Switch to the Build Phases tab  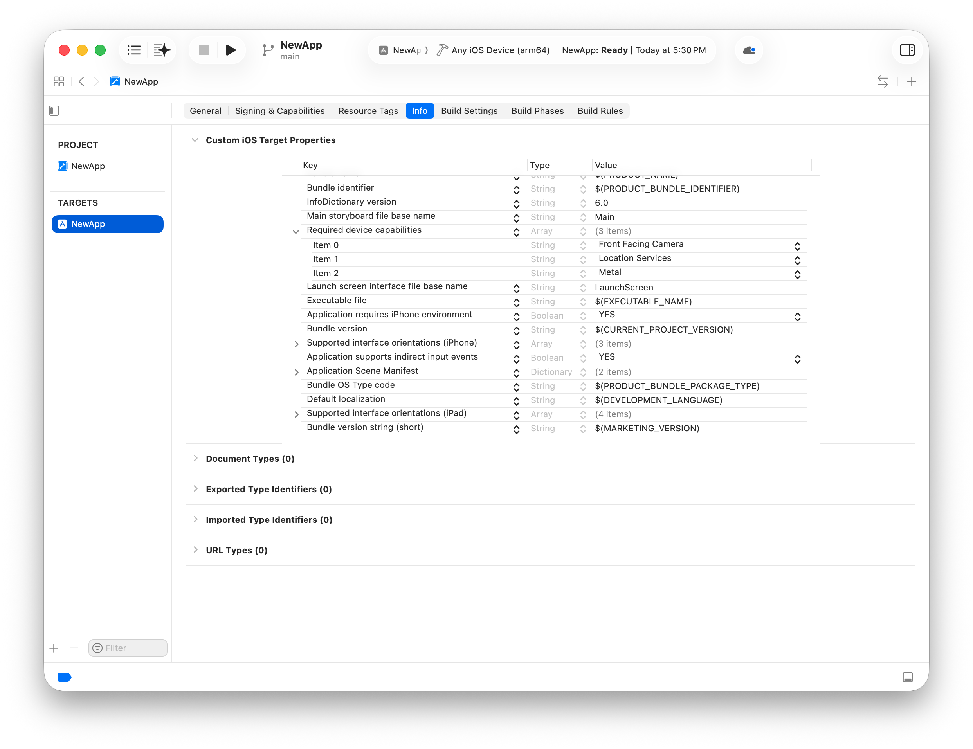tap(537, 111)
